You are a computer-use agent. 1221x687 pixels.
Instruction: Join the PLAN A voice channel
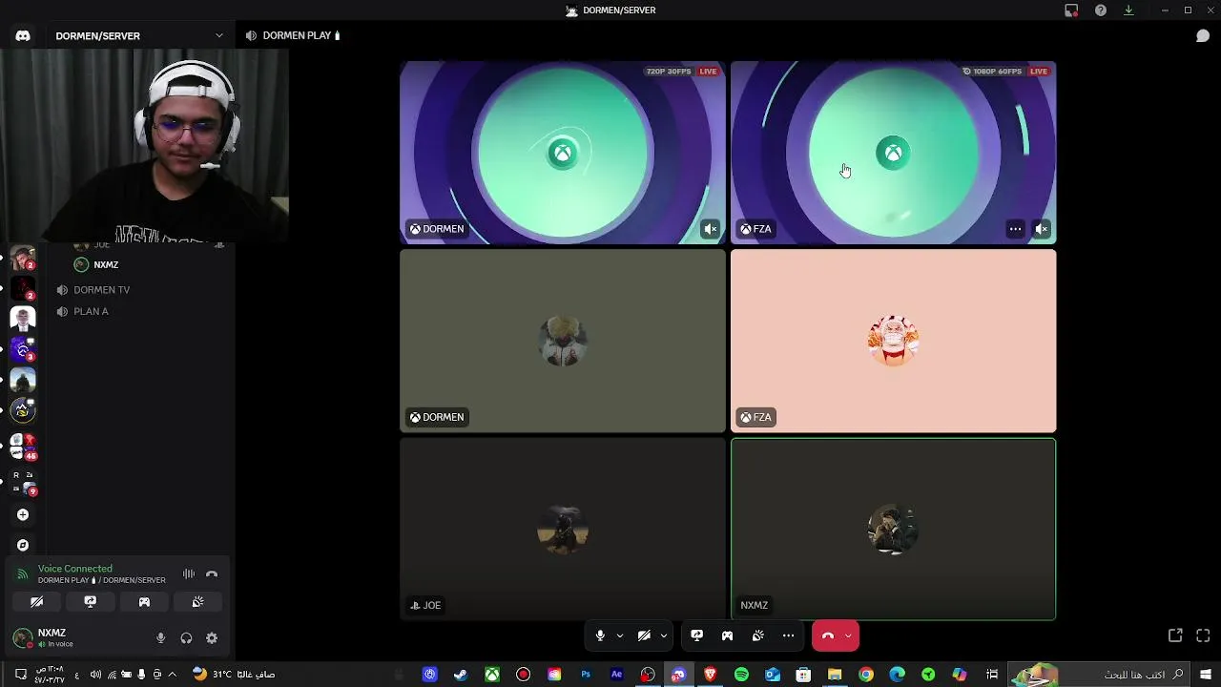click(x=91, y=312)
